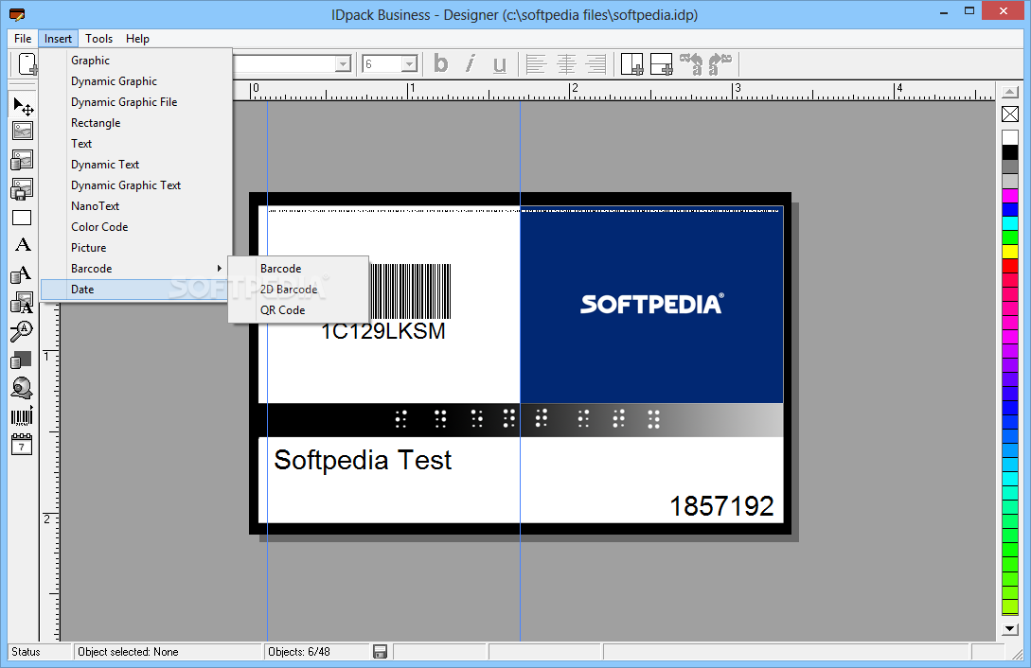Align text right
This screenshot has width=1031, height=668.
point(595,64)
